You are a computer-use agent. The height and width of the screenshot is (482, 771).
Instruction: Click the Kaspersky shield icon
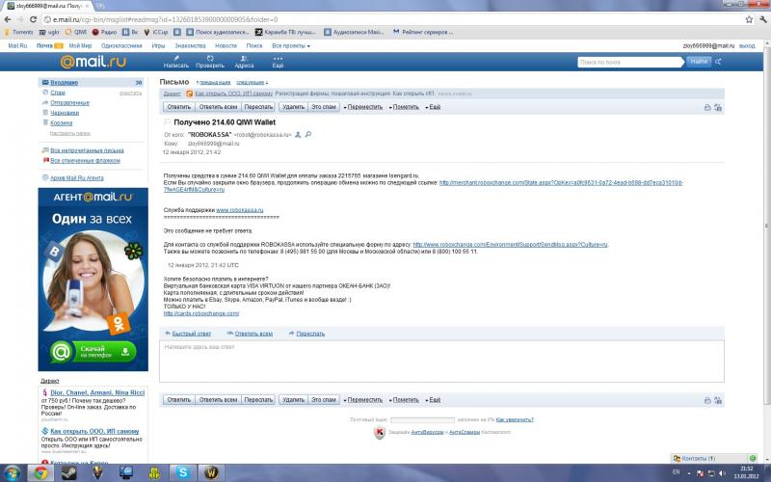click(x=380, y=432)
